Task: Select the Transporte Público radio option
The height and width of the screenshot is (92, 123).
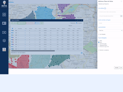Action: (99, 45)
